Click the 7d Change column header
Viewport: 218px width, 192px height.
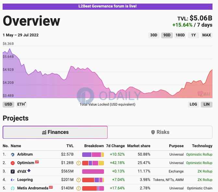click(115, 146)
